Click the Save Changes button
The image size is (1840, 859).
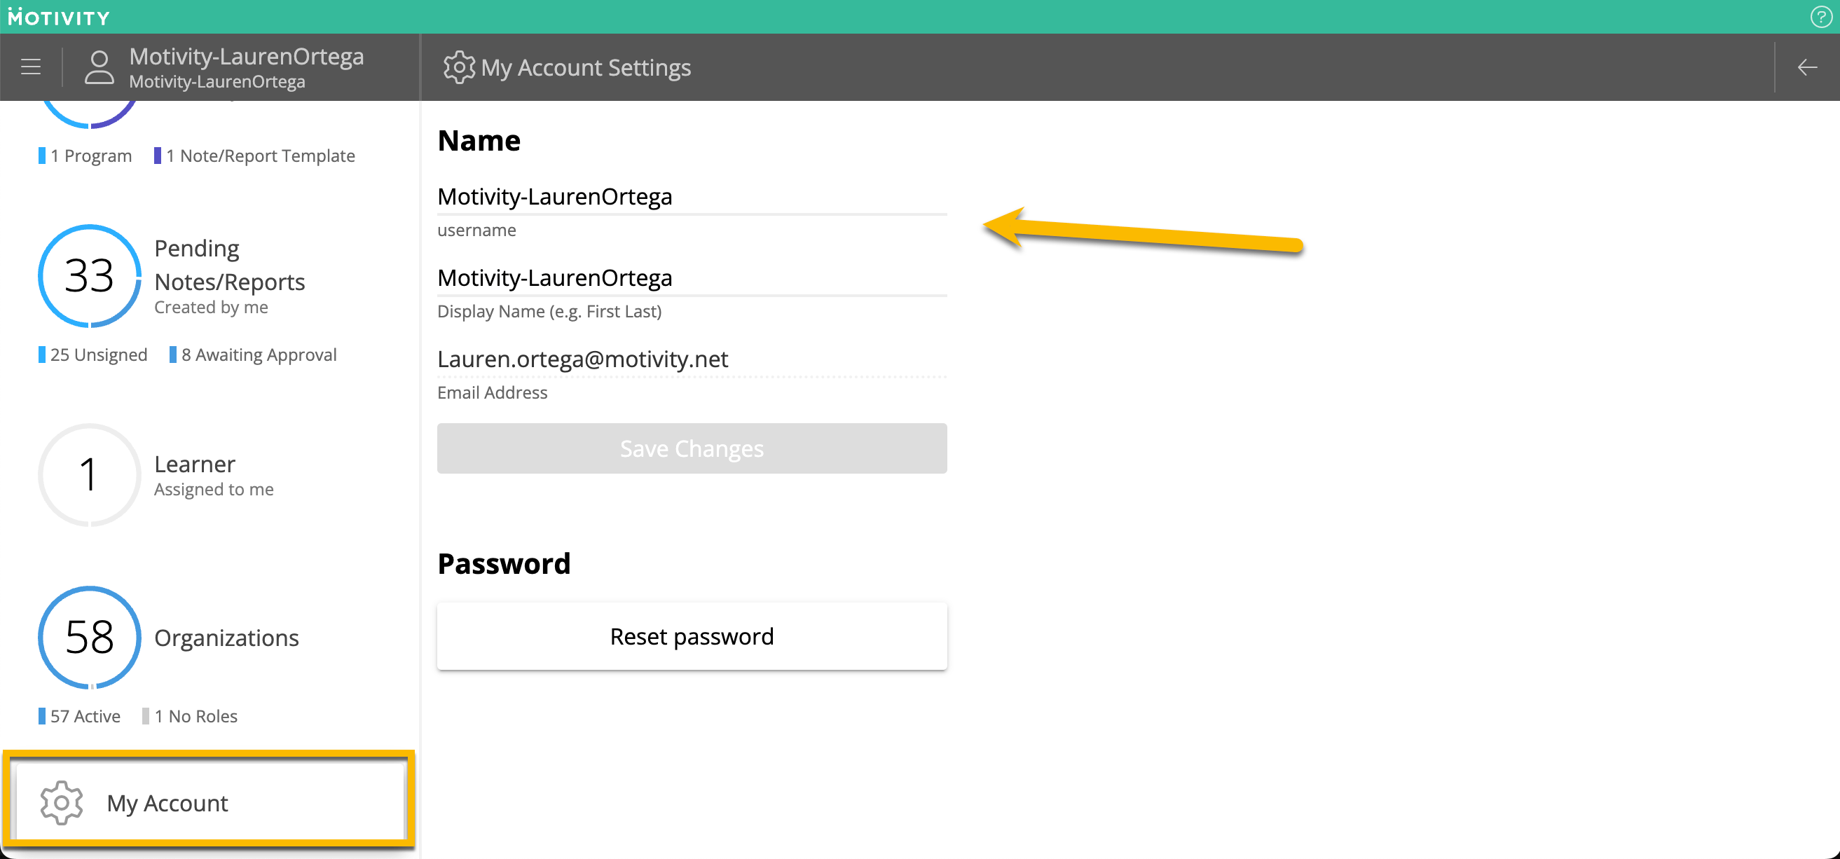692,448
